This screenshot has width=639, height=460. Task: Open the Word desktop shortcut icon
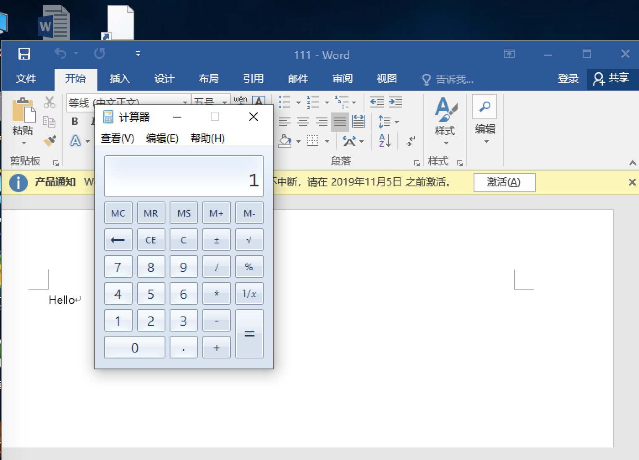click(53, 24)
